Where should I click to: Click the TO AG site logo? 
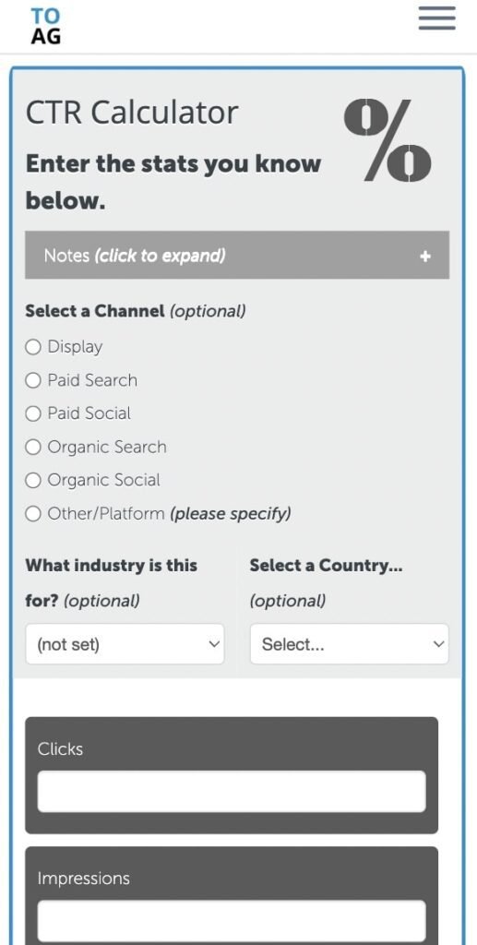(46, 27)
